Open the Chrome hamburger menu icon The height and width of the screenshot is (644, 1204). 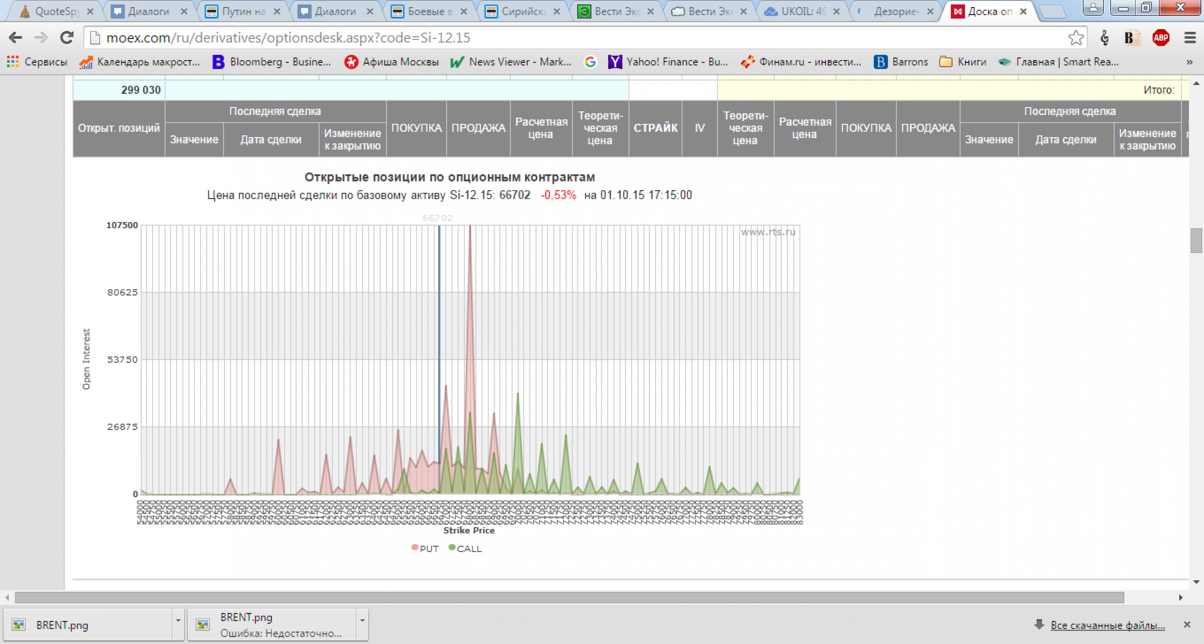(x=1190, y=38)
